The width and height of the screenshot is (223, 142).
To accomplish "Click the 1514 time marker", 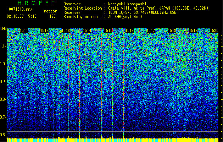I will tap(87, 31).
